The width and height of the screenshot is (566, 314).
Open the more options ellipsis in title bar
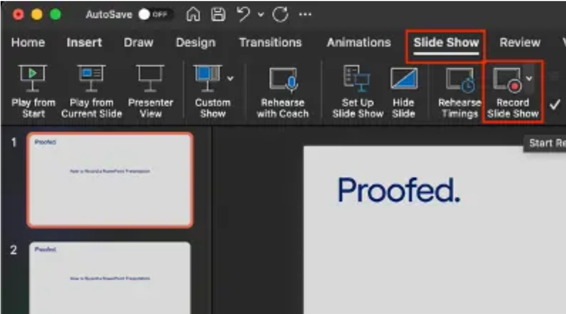point(305,15)
